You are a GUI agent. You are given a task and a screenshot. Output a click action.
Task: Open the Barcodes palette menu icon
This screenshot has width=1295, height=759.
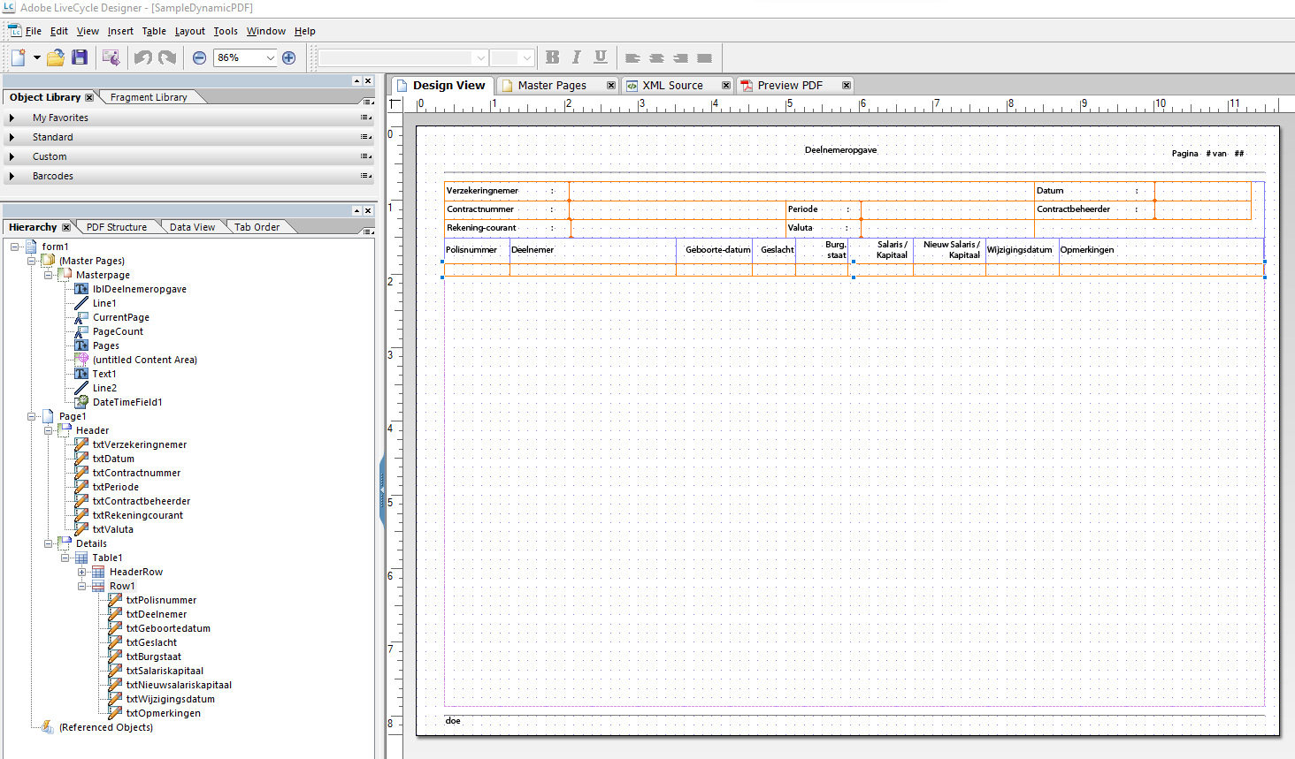(365, 176)
